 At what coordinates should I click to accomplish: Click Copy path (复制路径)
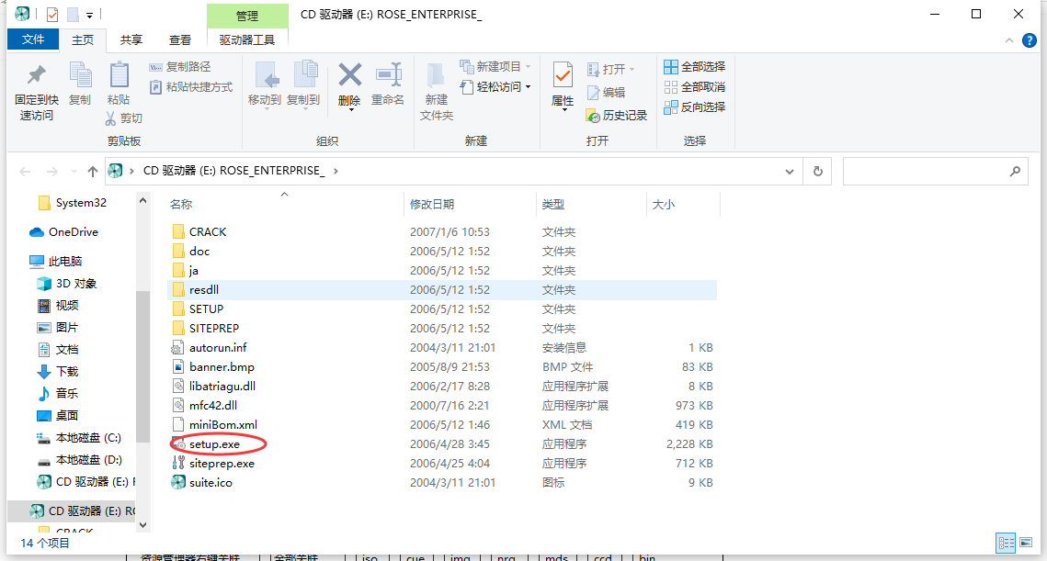180,67
